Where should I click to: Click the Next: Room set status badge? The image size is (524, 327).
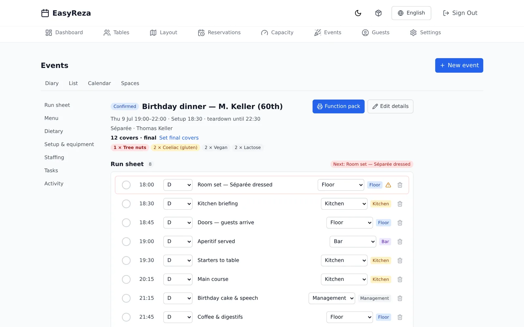(372, 164)
